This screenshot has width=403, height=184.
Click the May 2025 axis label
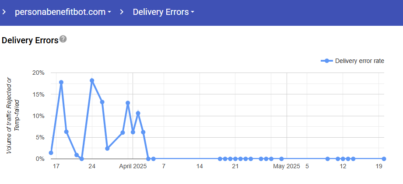pos(287,167)
